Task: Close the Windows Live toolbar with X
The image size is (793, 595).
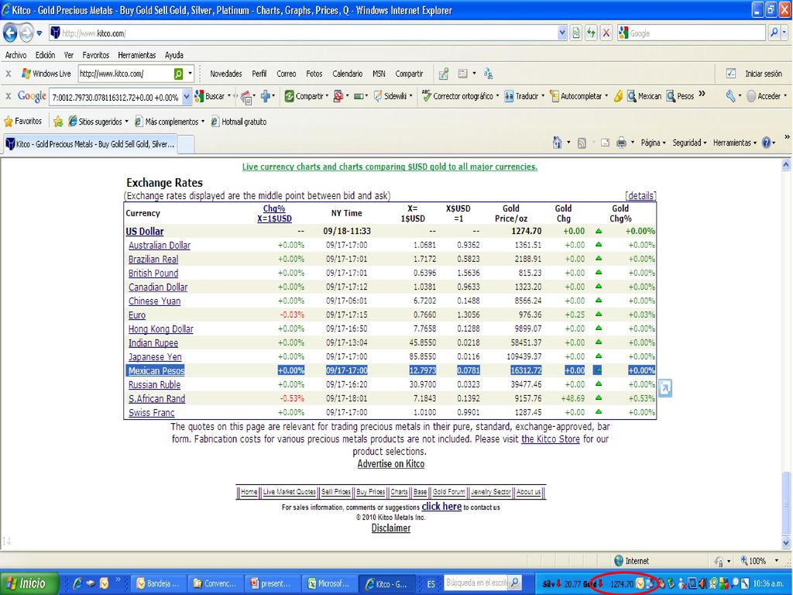Action: [9, 74]
